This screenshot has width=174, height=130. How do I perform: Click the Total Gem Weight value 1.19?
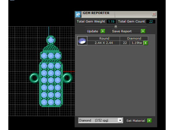pyautogui.click(x=111, y=22)
